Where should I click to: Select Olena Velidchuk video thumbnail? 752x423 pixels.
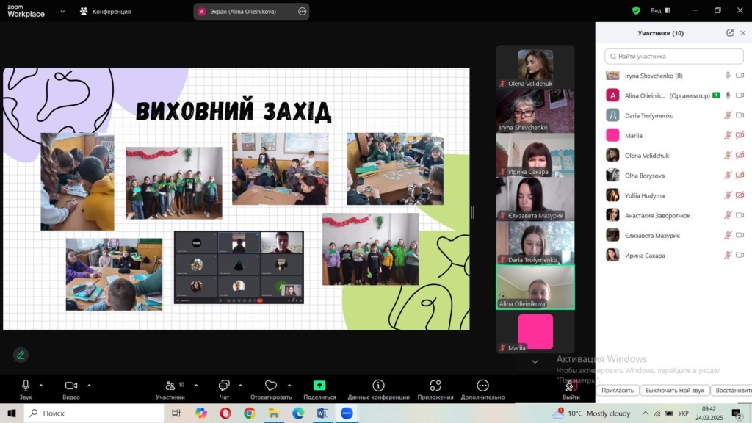click(535, 67)
